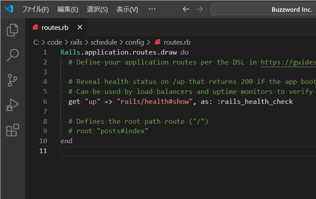
Task: Open the Extensions view icon
Action: pyautogui.click(x=13, y=130)
